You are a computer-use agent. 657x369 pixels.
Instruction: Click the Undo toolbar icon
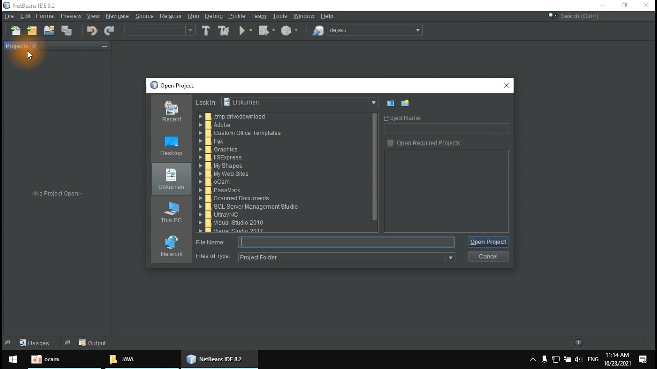click(92, 31)
